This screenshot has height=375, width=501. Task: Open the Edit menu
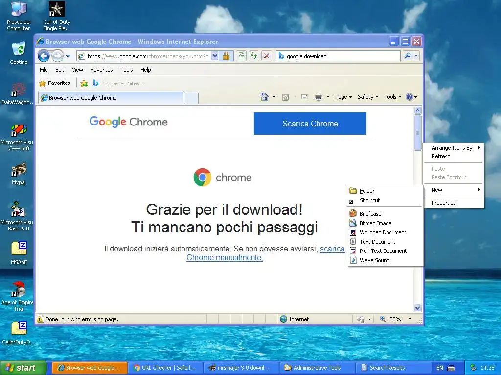60,70
